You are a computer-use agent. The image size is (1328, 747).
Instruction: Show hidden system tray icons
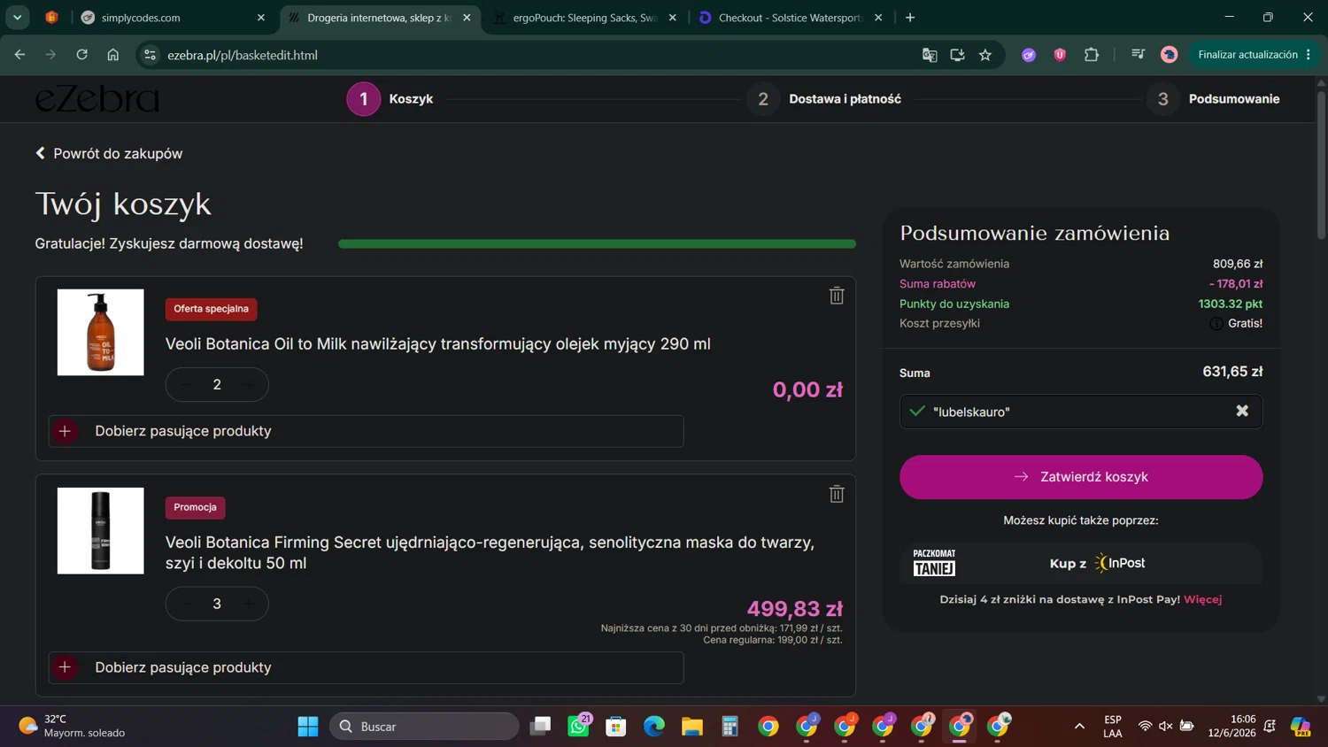tap(1079, 727)
